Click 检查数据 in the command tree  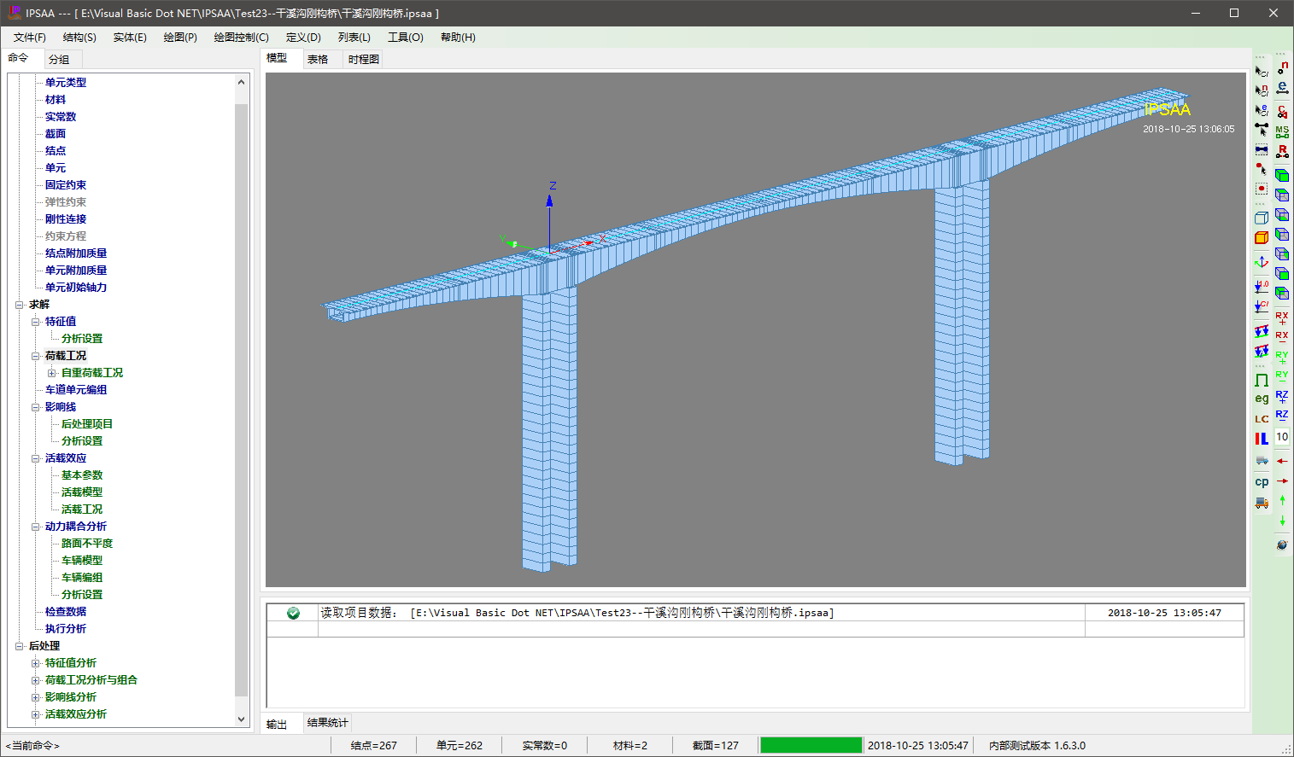(x=66, y=612)
